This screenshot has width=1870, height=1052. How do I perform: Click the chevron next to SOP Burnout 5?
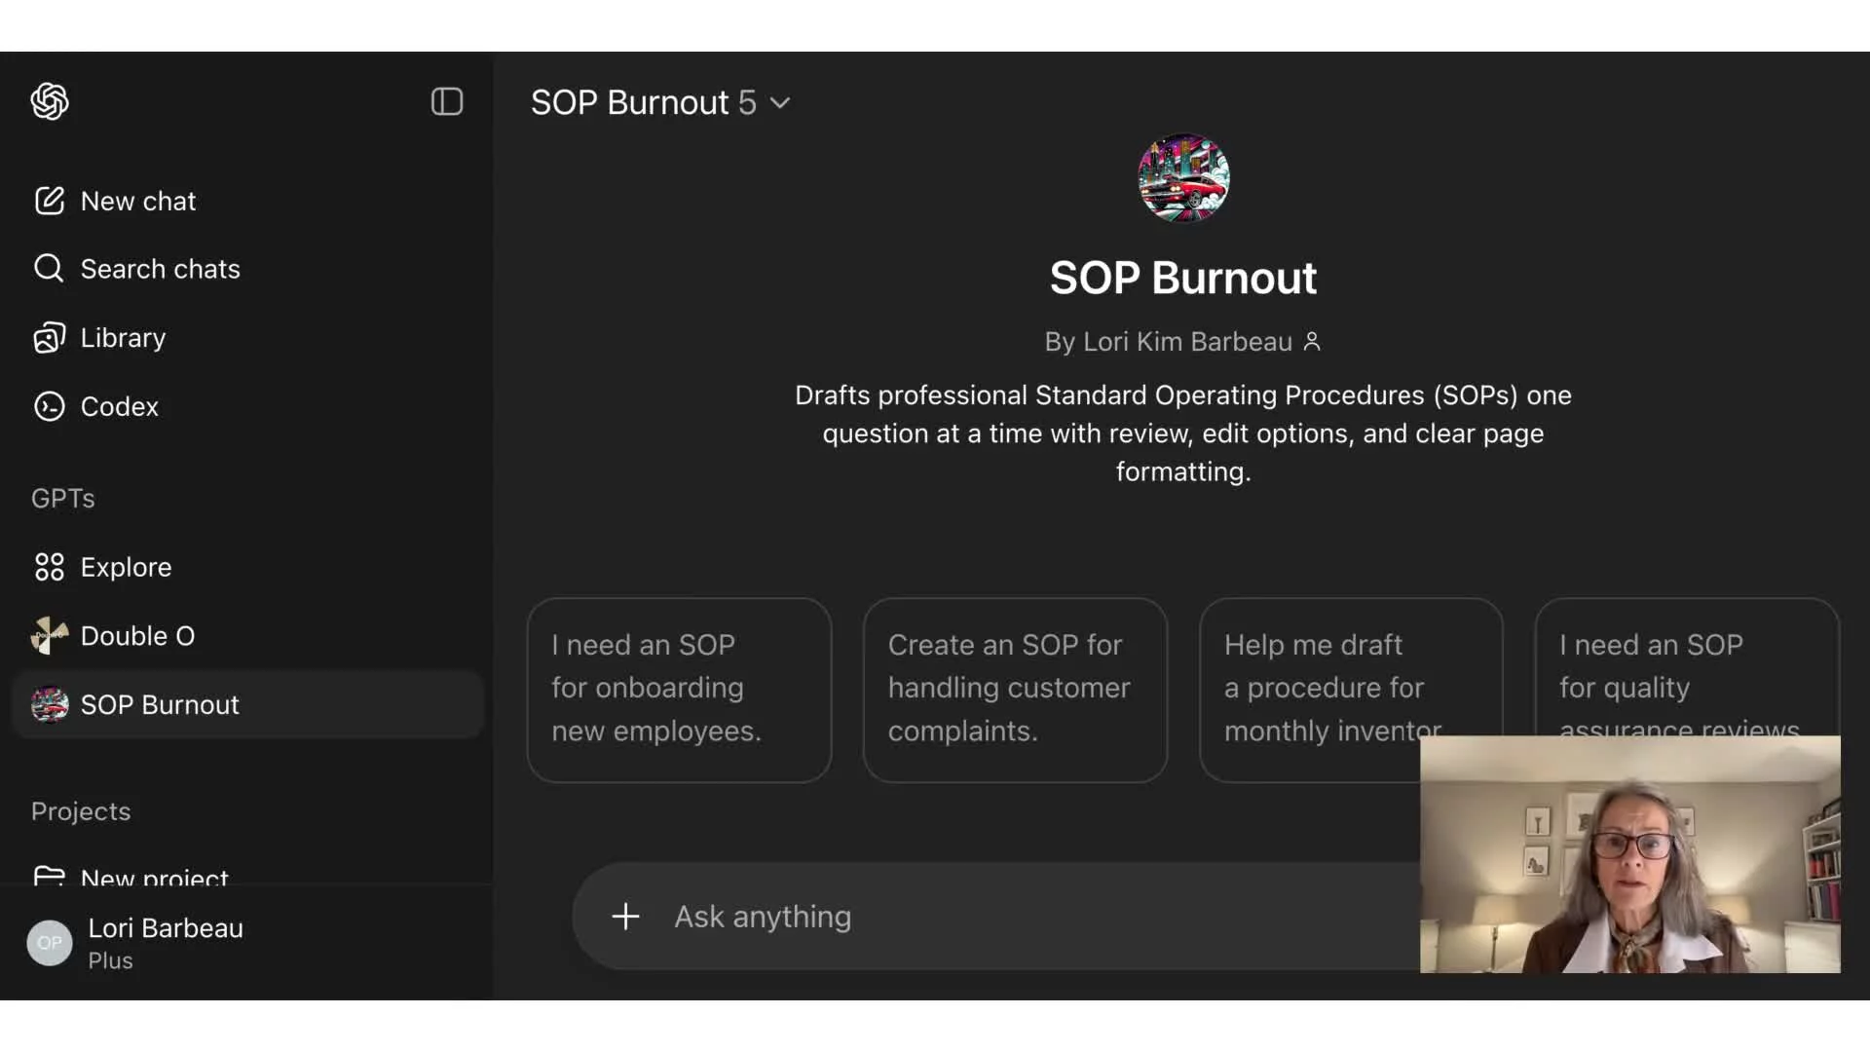pyautogui.click(x=780, y=102)
